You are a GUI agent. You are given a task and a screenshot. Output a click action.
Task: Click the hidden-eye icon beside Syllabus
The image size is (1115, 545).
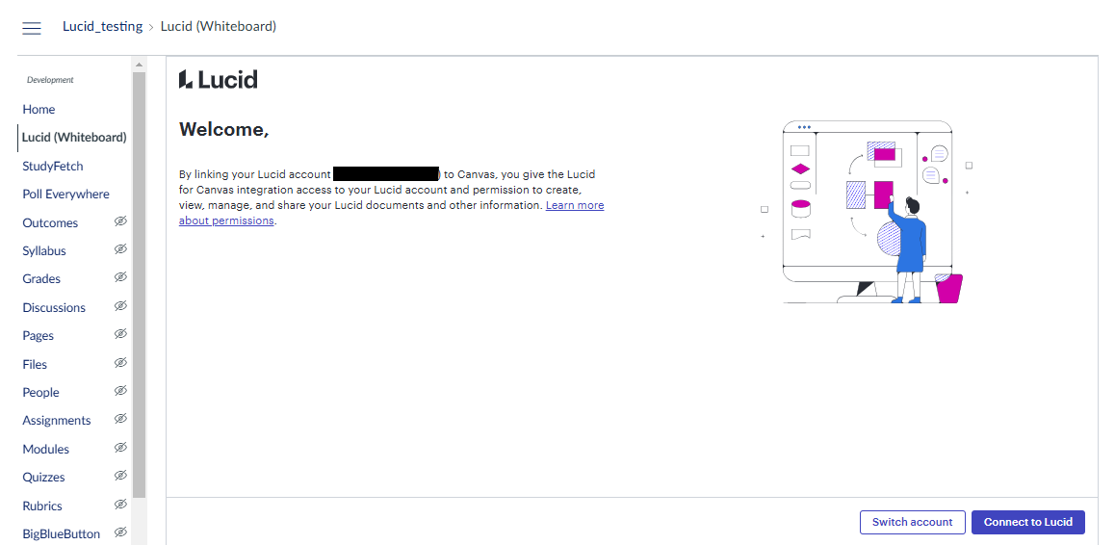click(121, 249)
